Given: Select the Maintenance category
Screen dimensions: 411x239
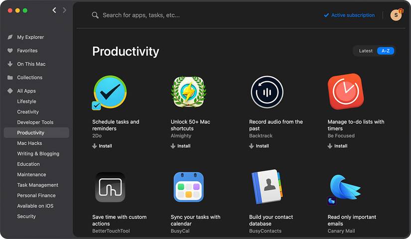Looking at the screenshot, I should (x=31, y=175).
